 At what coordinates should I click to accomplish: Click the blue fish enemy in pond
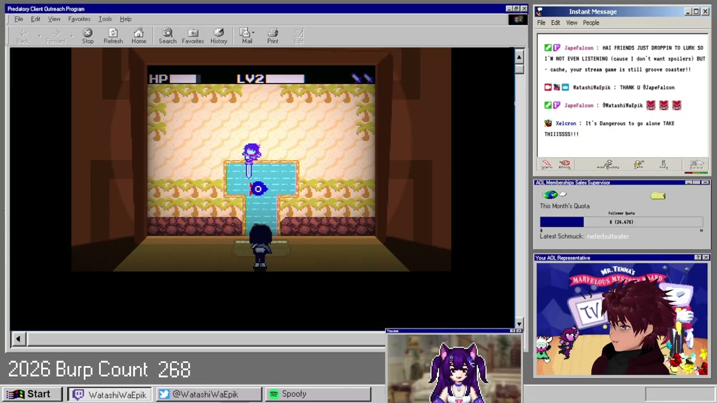(258, 189)
